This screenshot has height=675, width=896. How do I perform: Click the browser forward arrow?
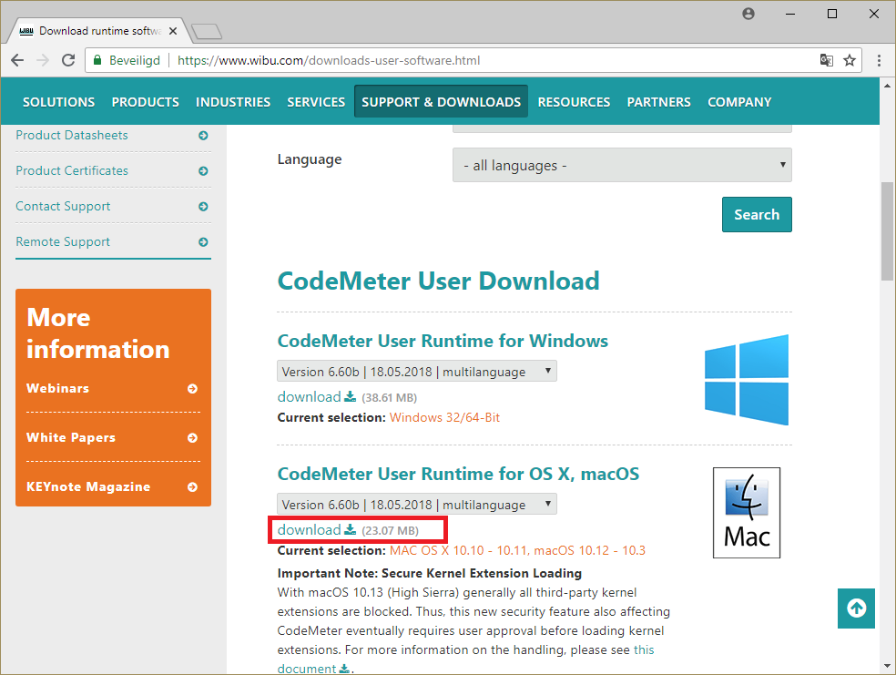43,60
